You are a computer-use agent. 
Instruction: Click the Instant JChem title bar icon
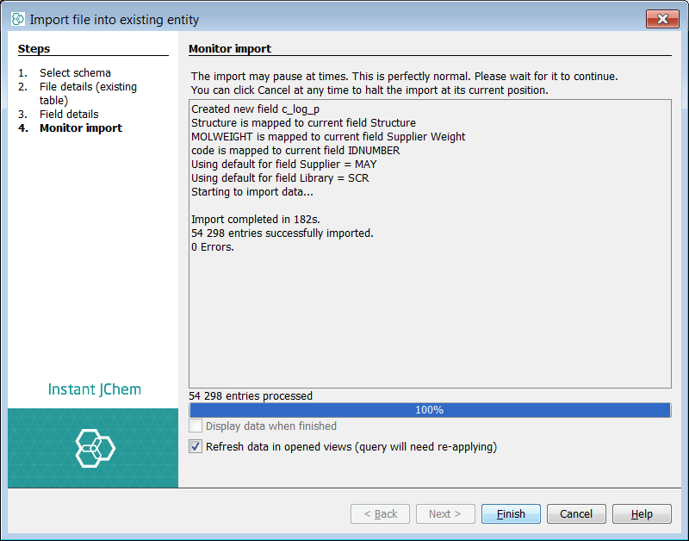[17, 18]
